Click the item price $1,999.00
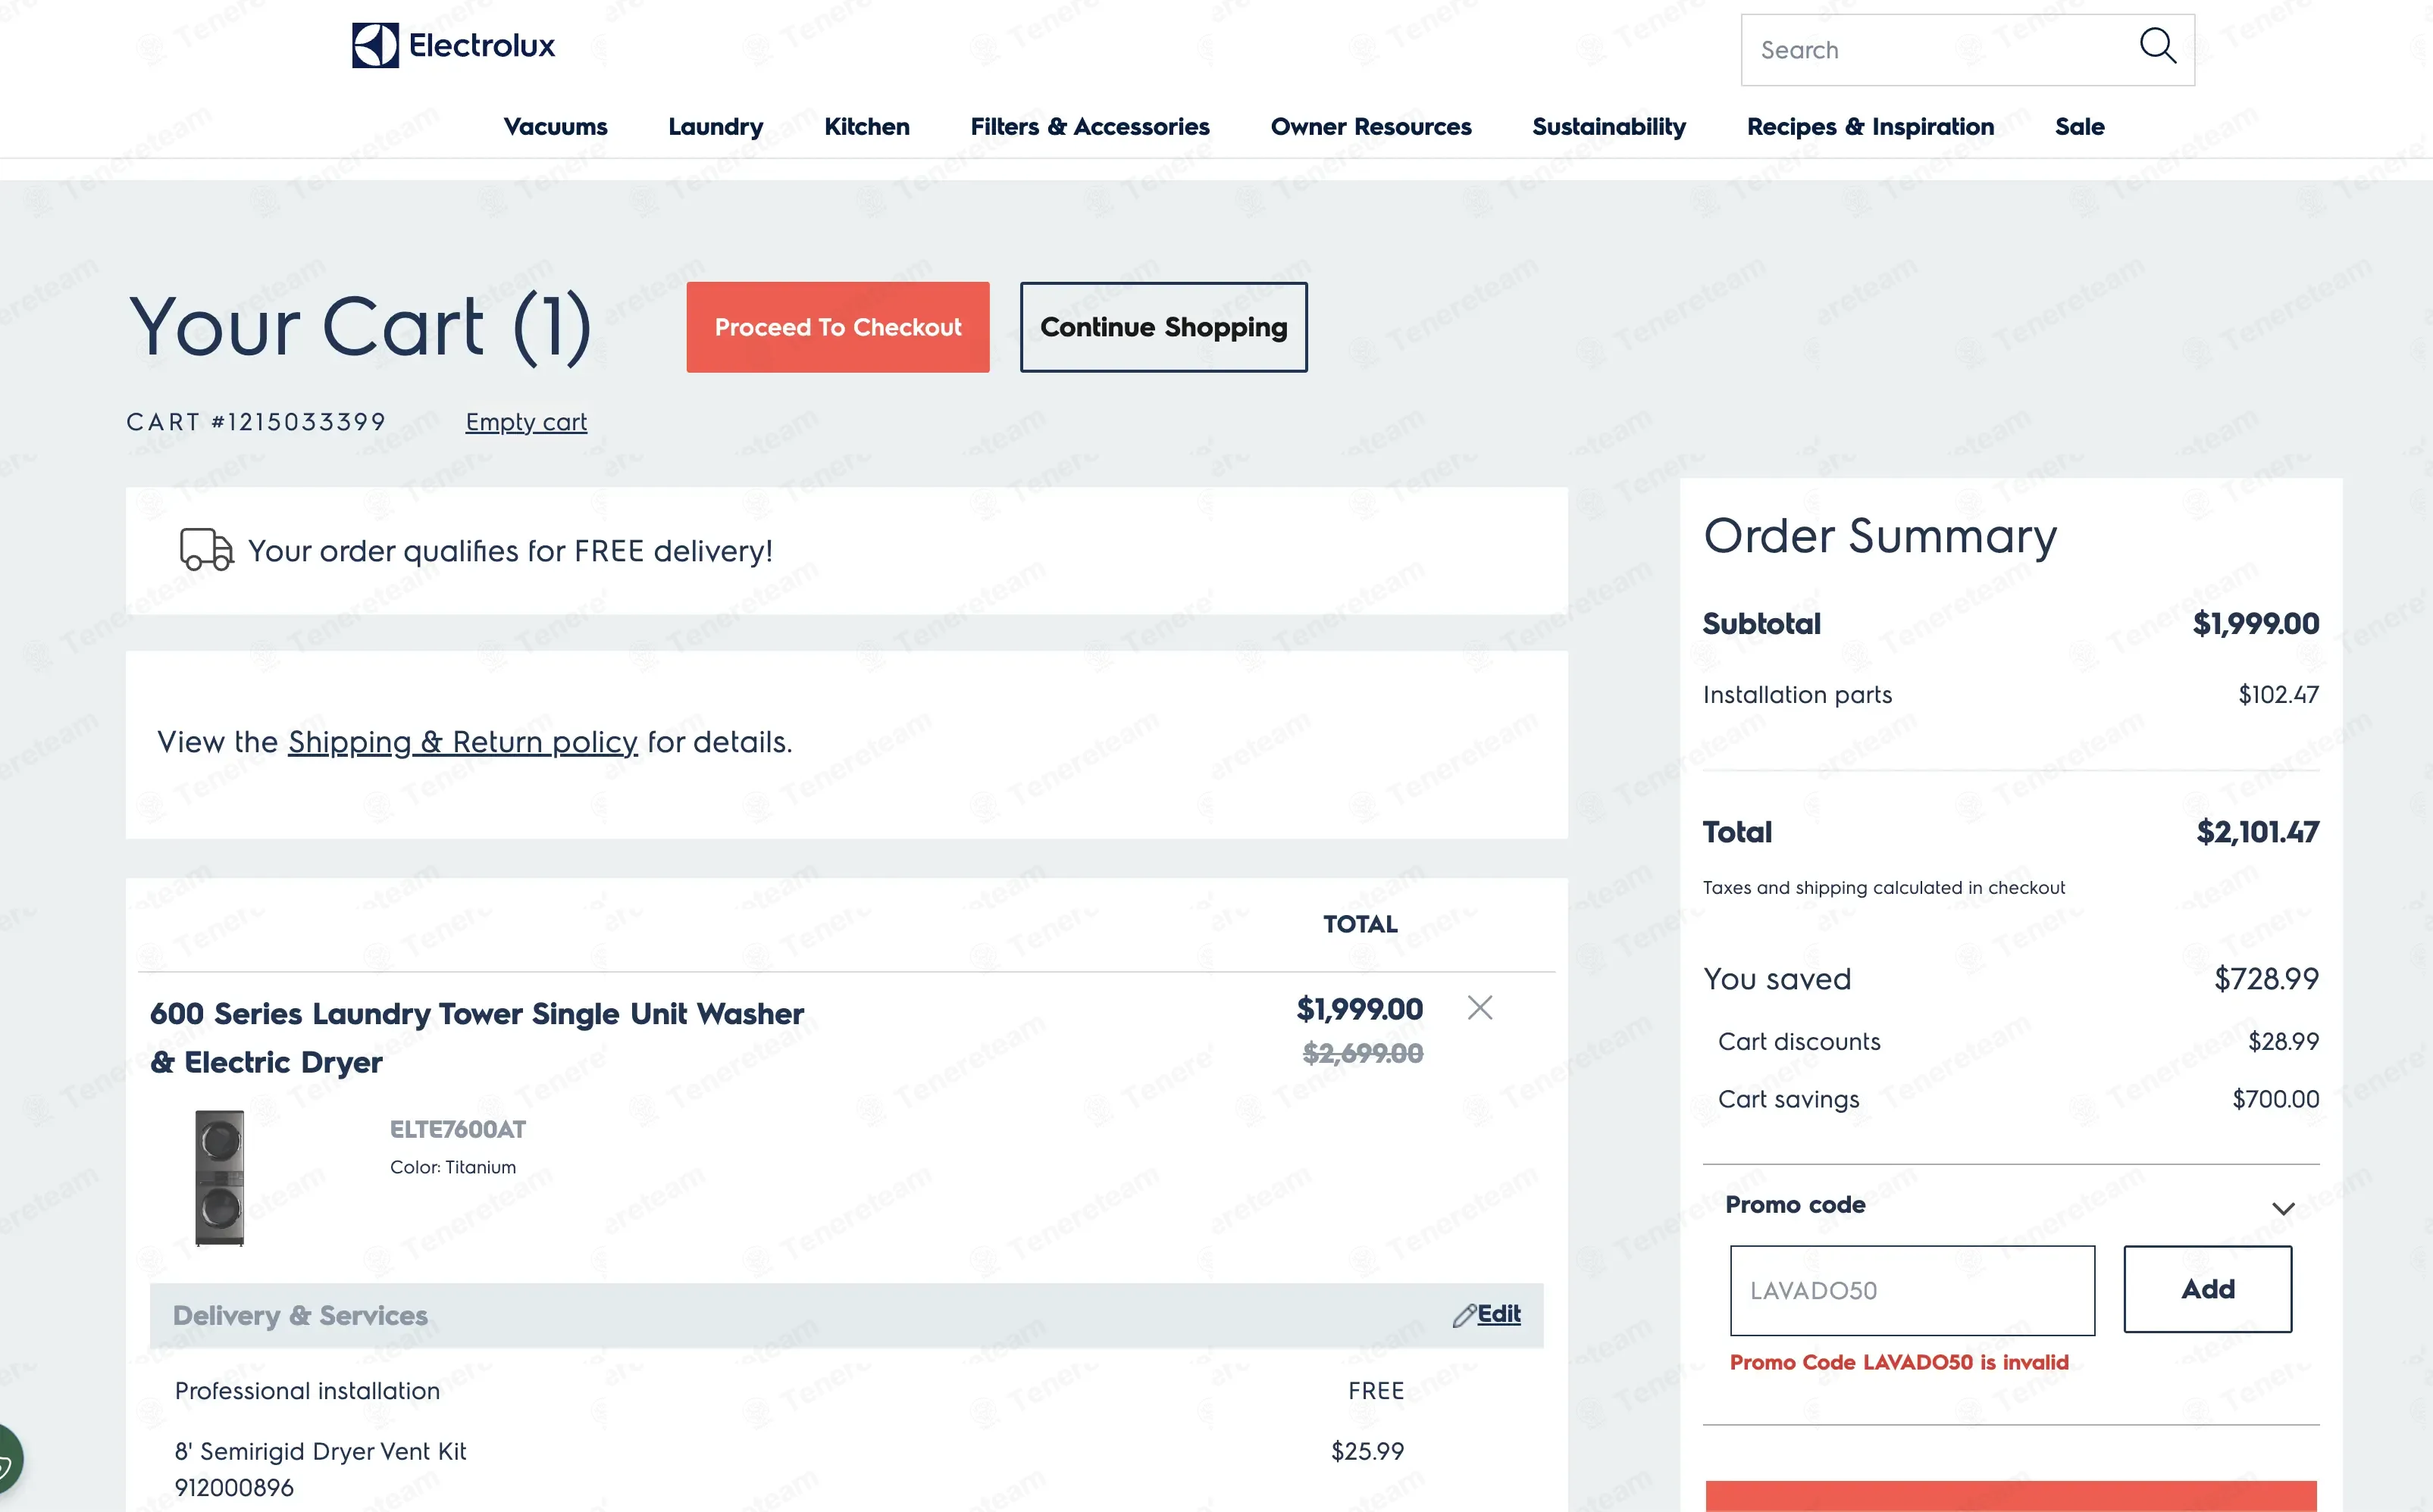The height and width of the screenshot is (1512, 2433). click(x=1360, y=1009)
